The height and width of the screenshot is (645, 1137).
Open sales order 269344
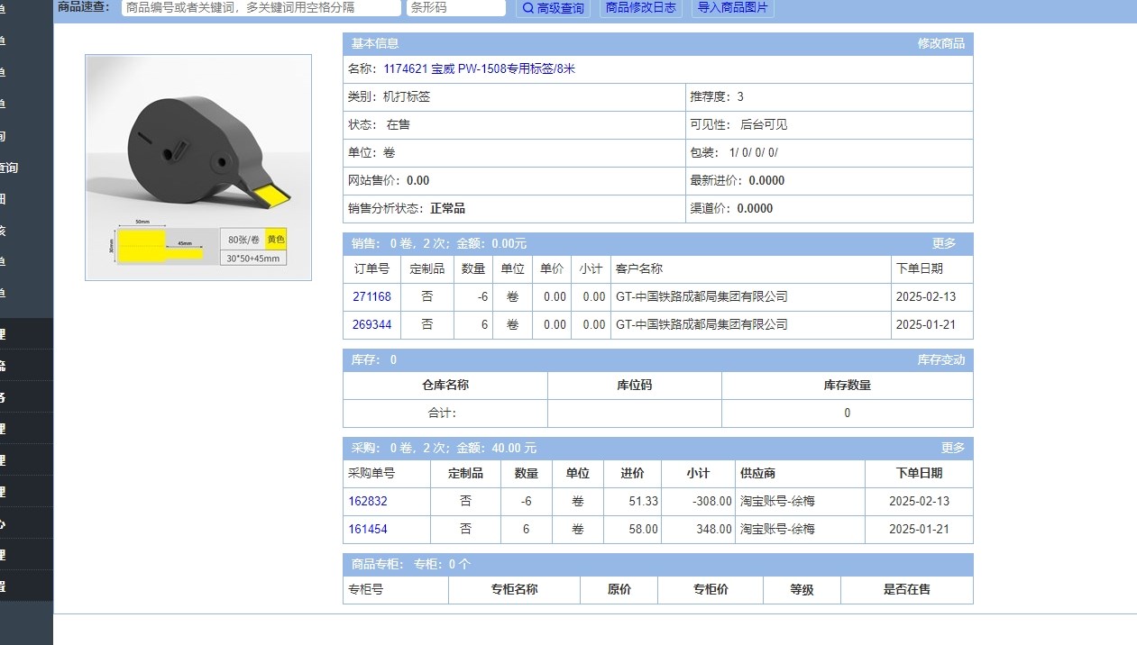click(371, 324)
